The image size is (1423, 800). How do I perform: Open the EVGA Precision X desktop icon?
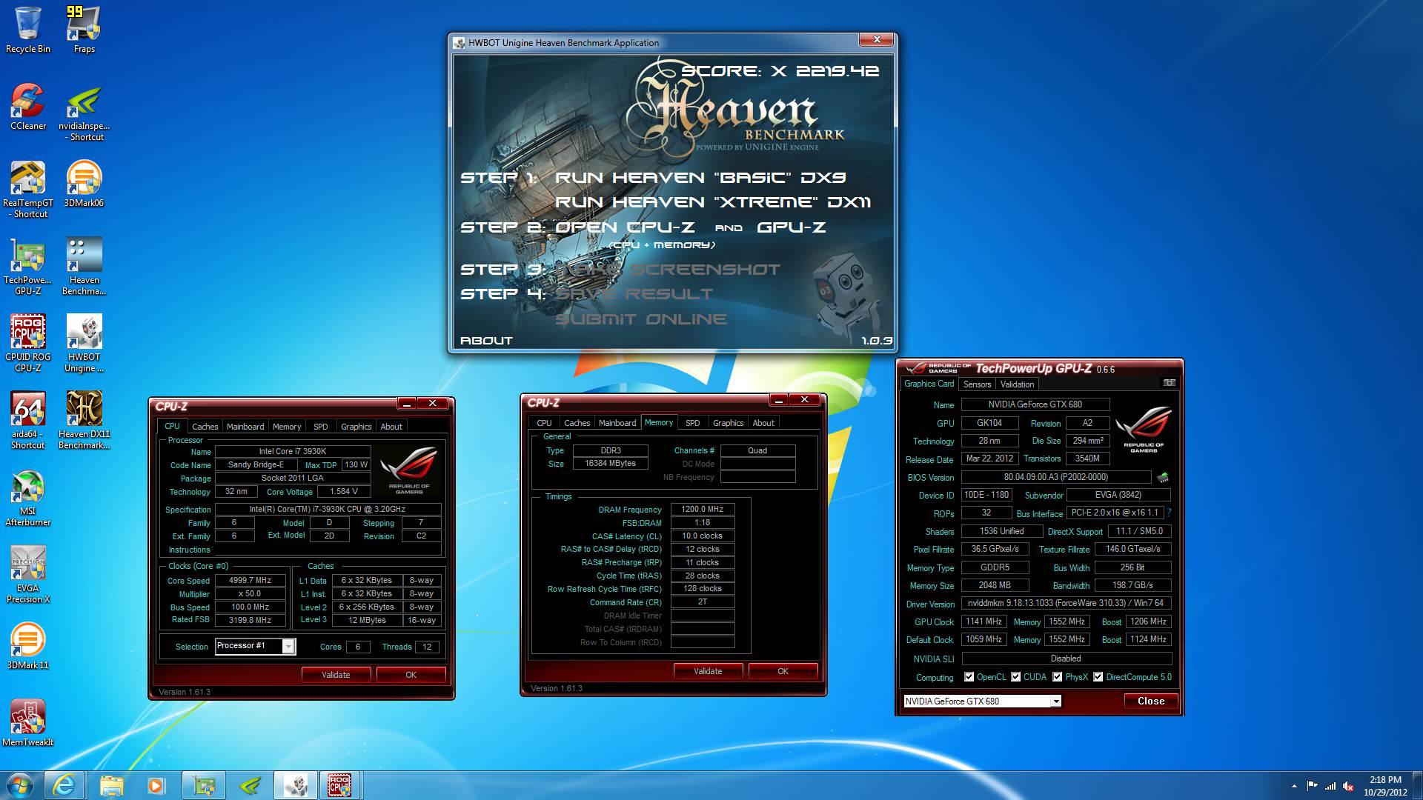click(28, 575)
